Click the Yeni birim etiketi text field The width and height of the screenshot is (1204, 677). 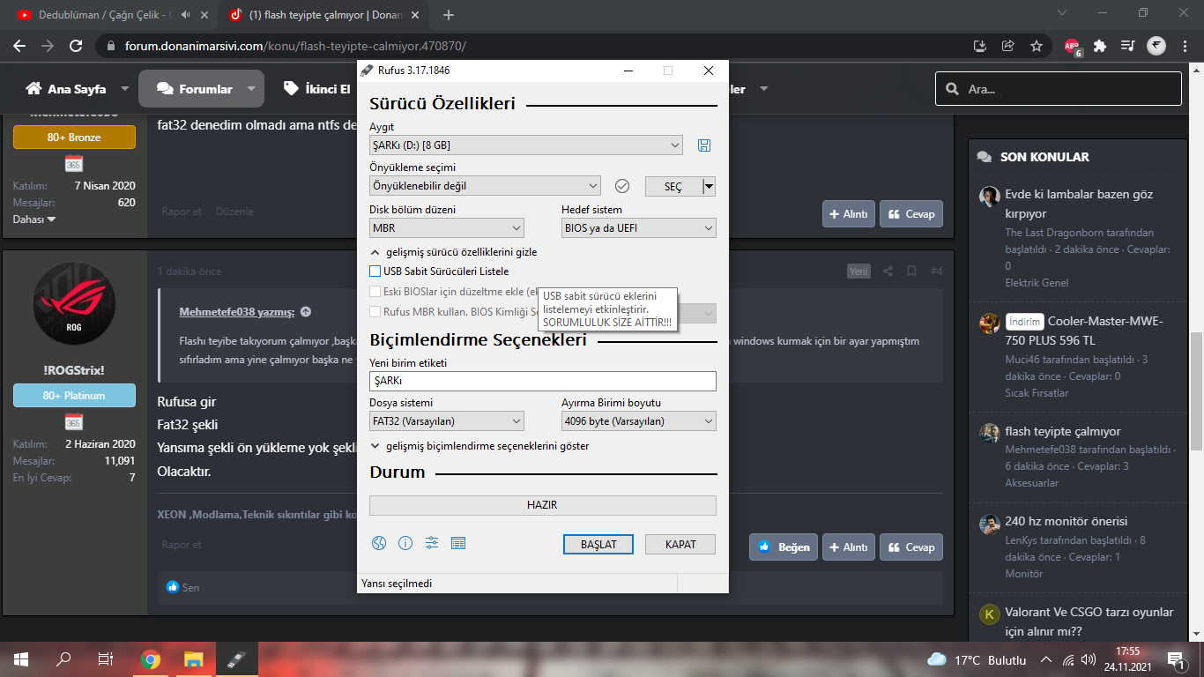543,381
